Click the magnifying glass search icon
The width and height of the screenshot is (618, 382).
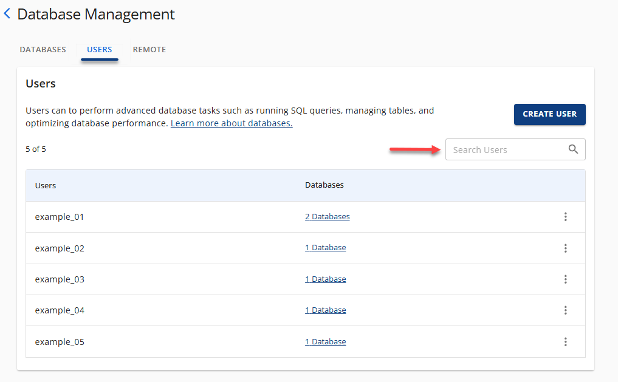[x=573, y=149]
